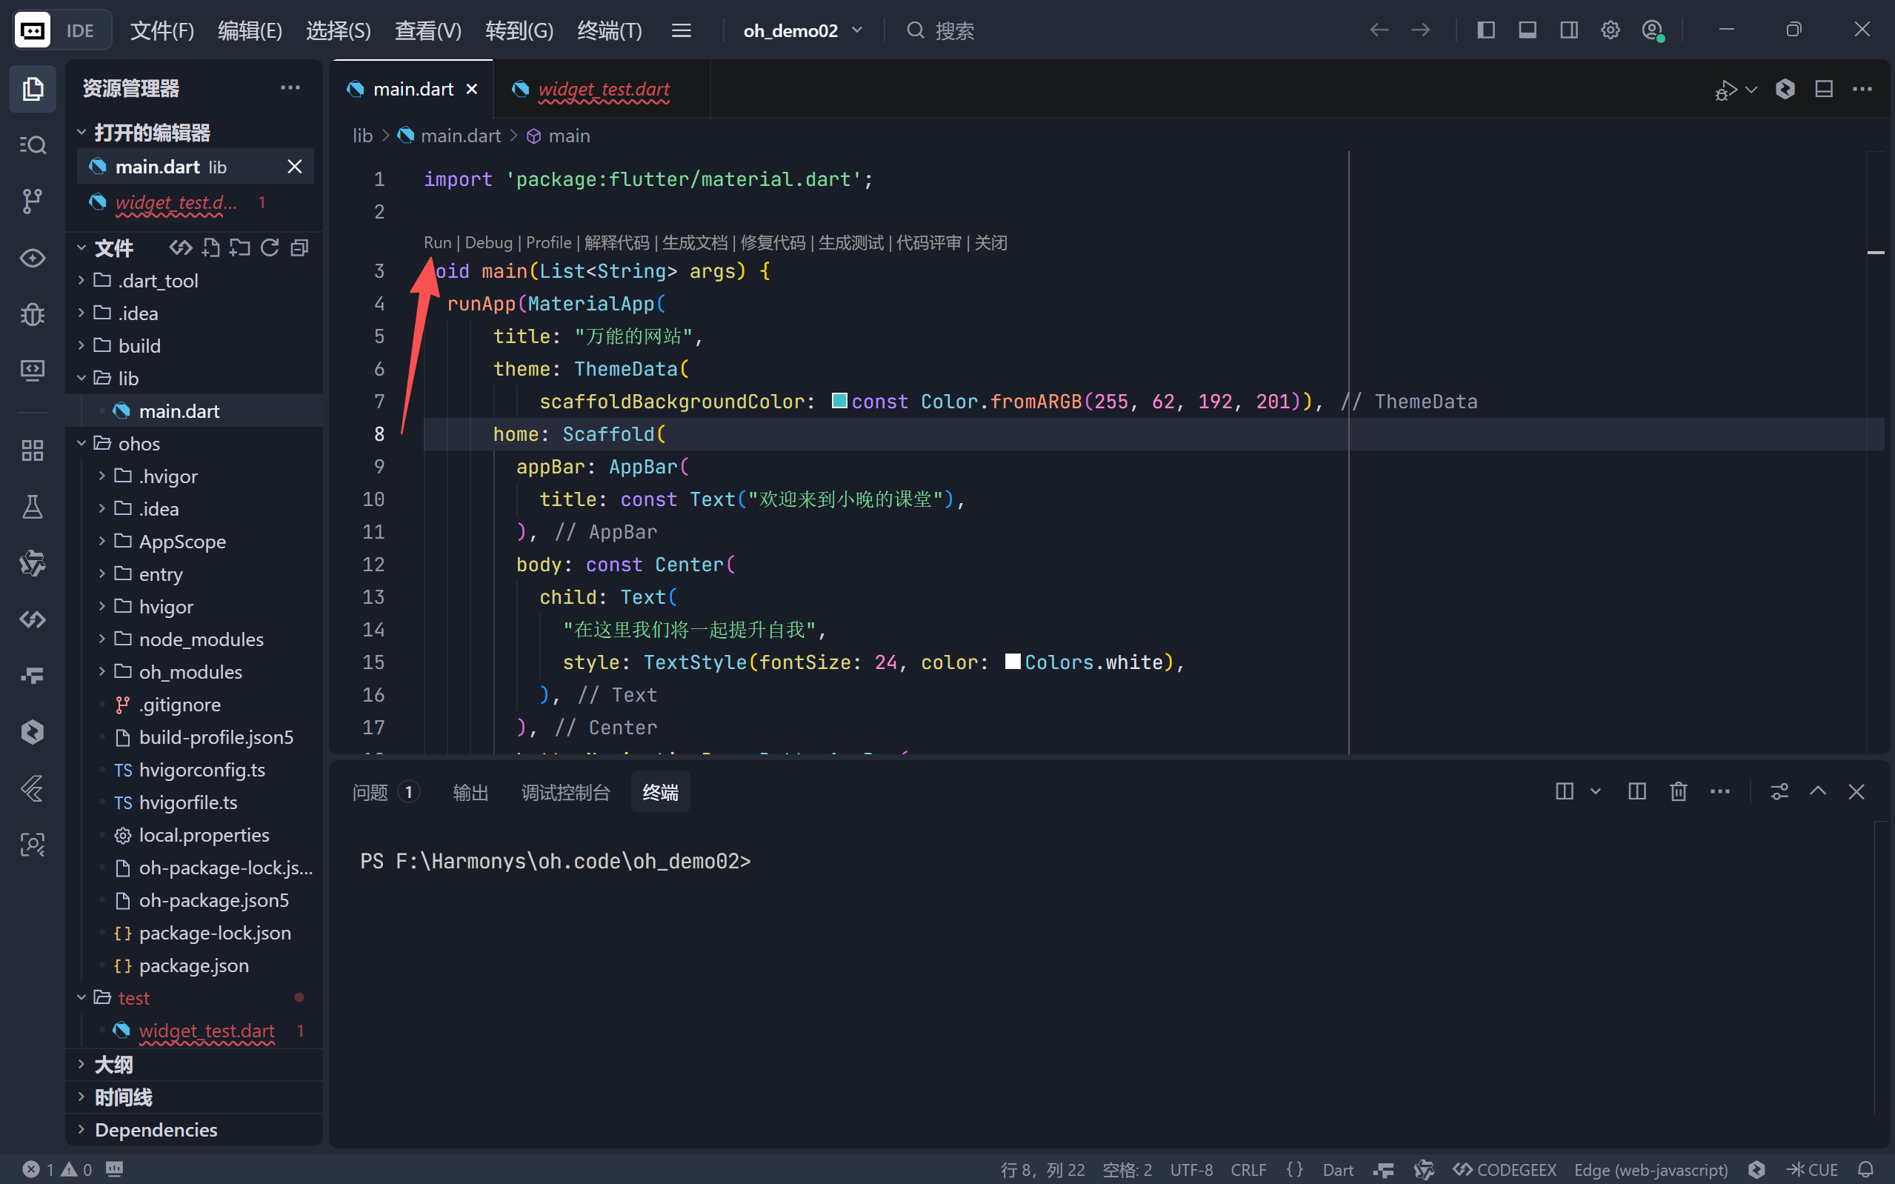This screenshot has width=1895, height=1184.
Task: Open the Extensions view in activity bar
Action: click(x=32, y=450)
